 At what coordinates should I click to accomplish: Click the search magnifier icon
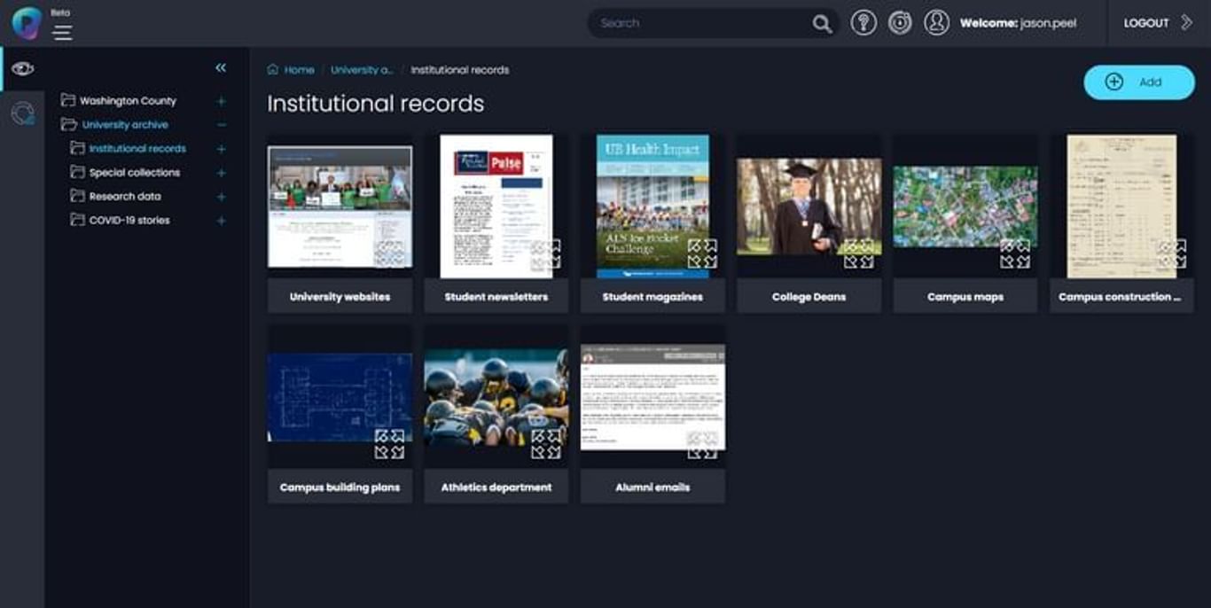click(x=822, y=24)
